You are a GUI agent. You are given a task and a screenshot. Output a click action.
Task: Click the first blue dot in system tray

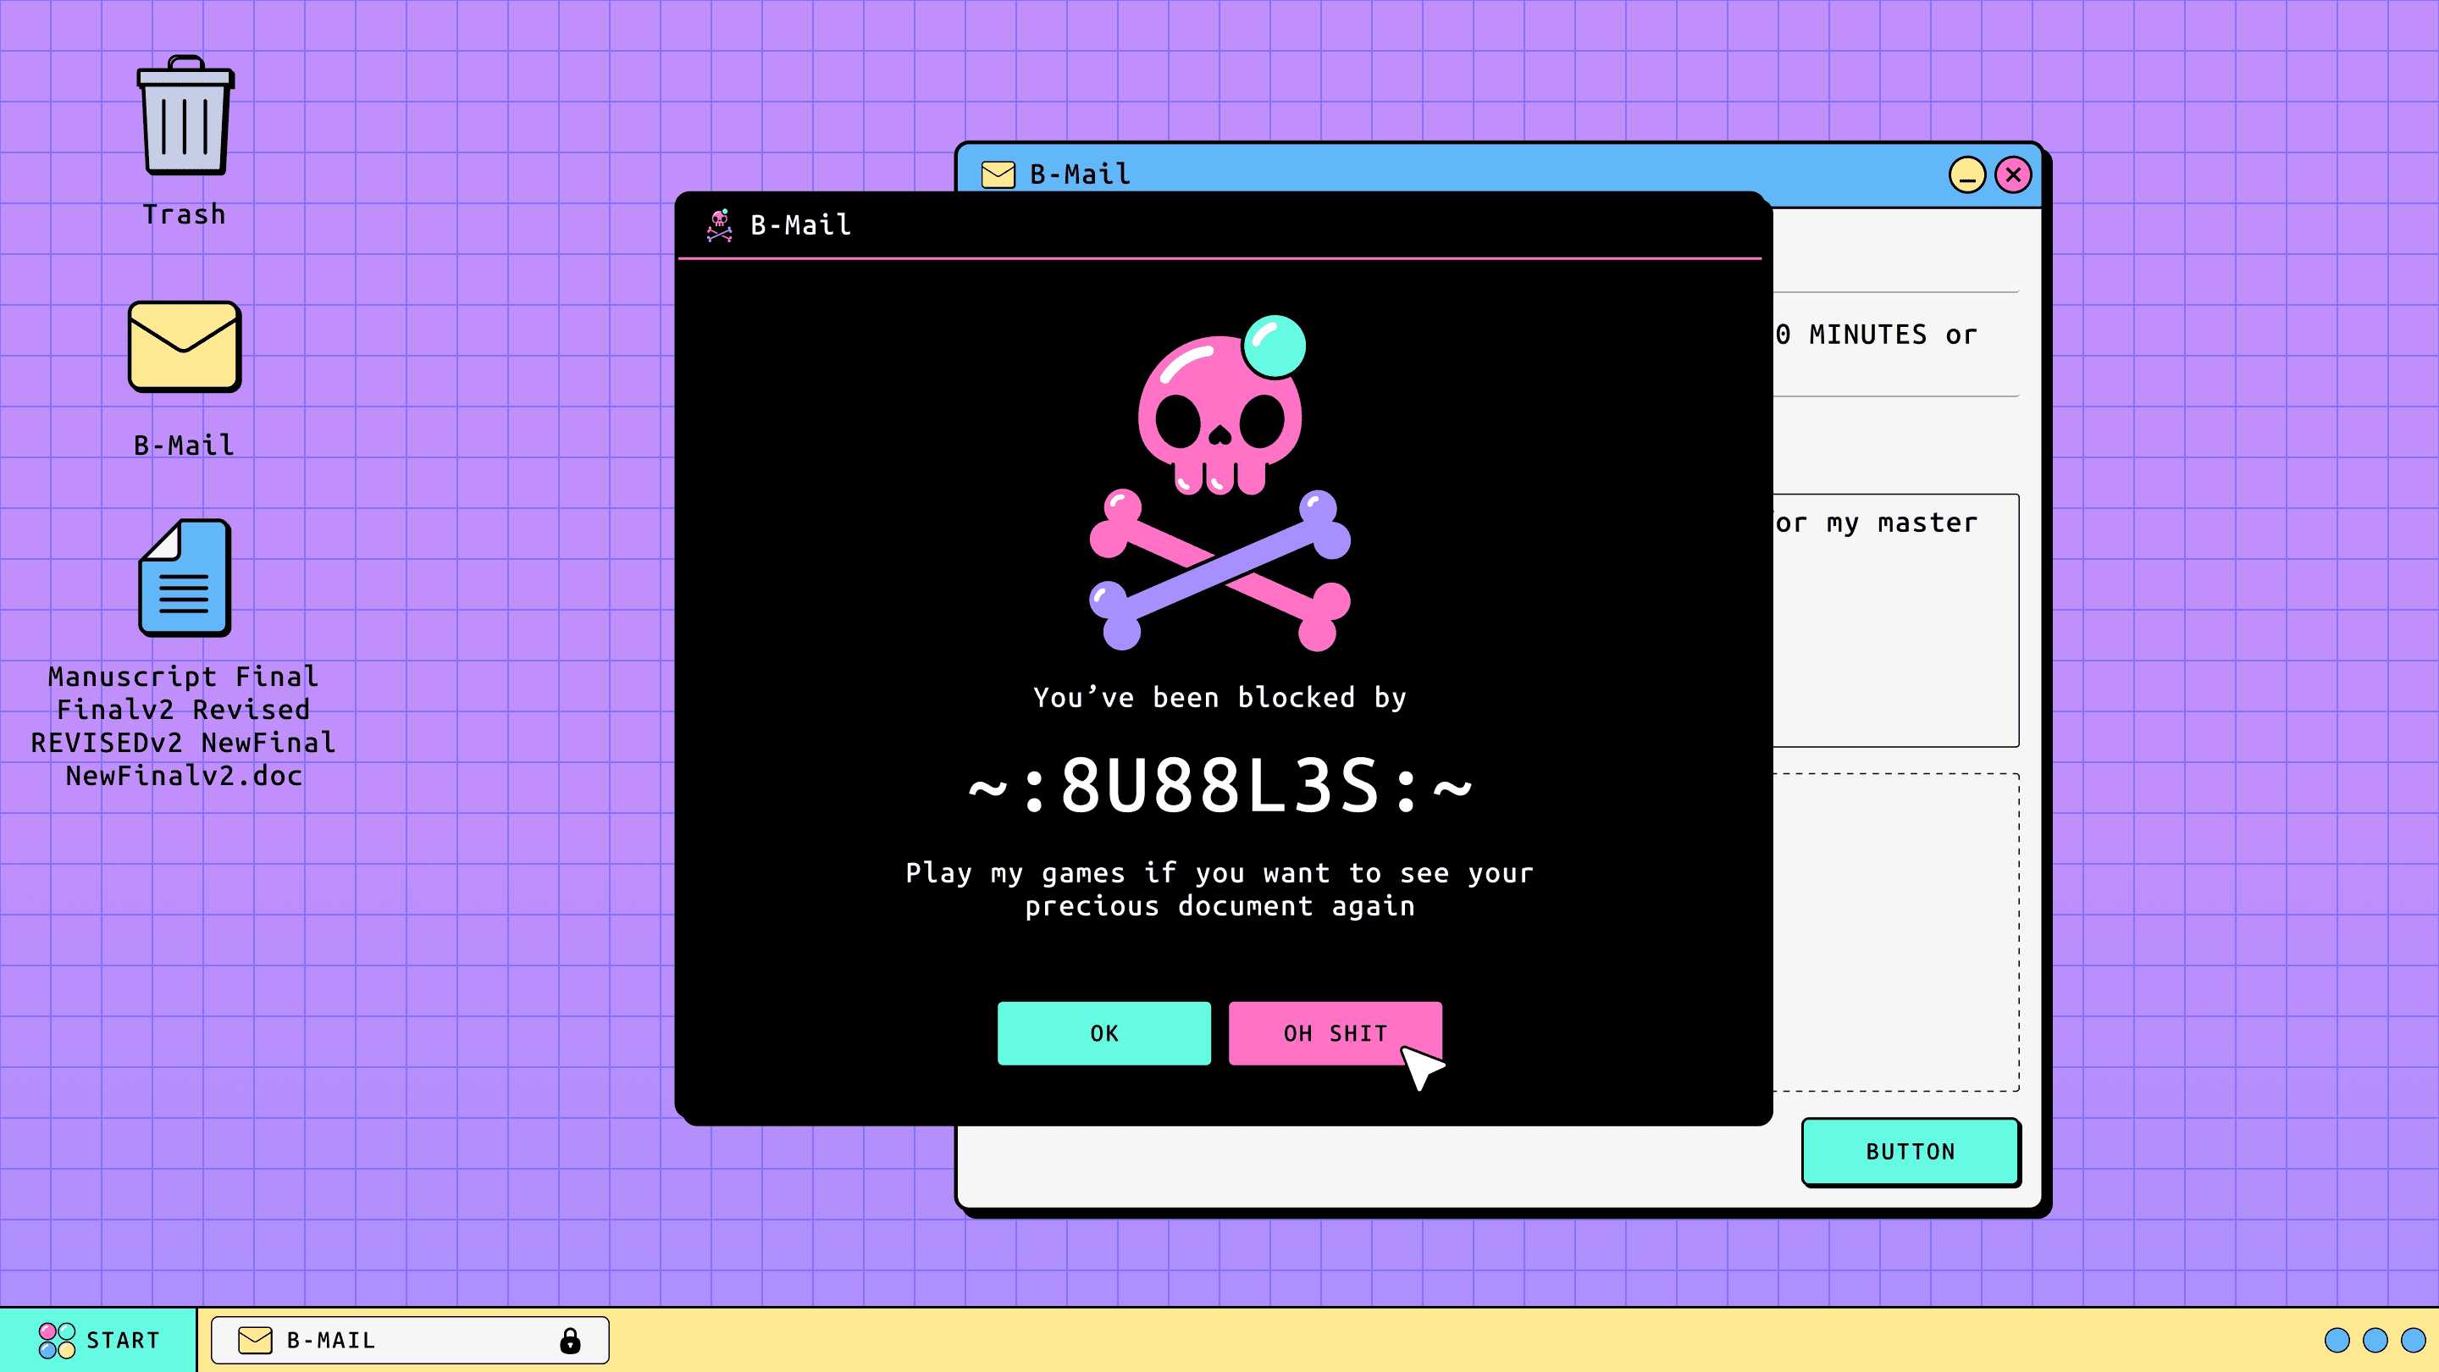pos(2337,1340)
